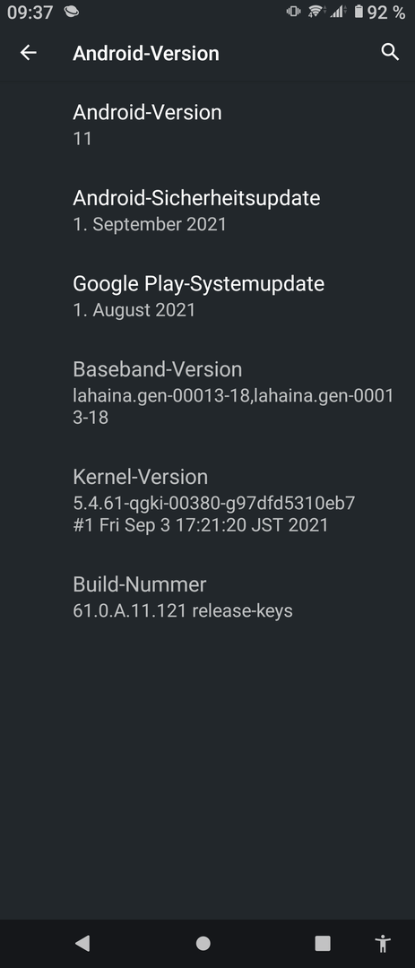The image size is (415, 968).
Task: Tap the Kernel-Version entry
Action: click(208, 500)
